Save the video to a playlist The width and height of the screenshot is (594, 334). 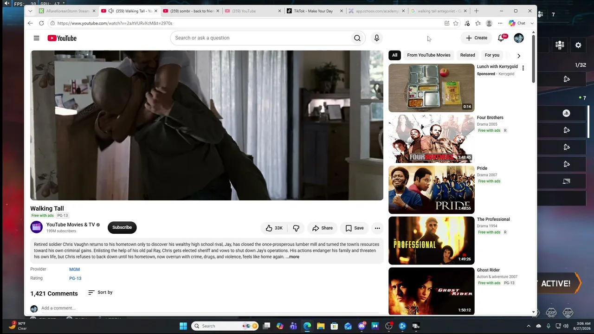(x=355, y=228)
